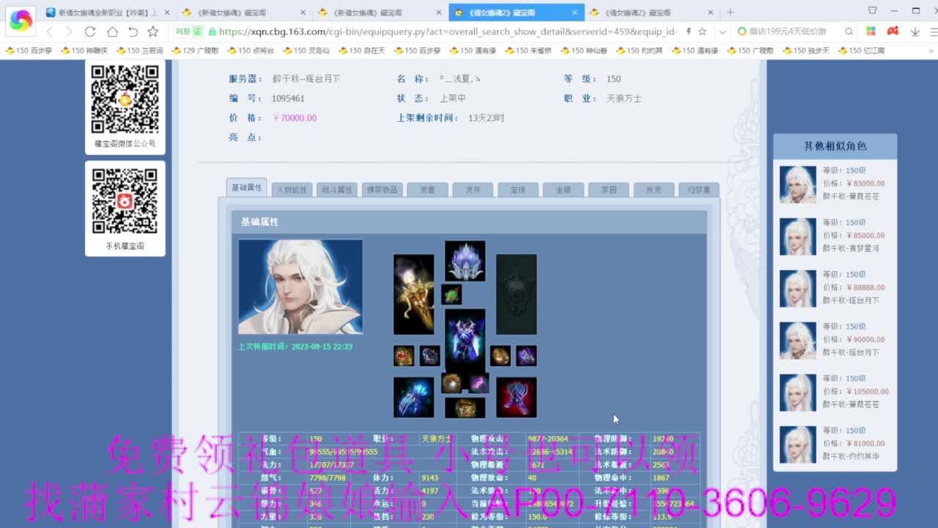Click the white-haired character portrait
Image resolution: width=938 pixels, height=528 pixels.
tap(300, 287)
